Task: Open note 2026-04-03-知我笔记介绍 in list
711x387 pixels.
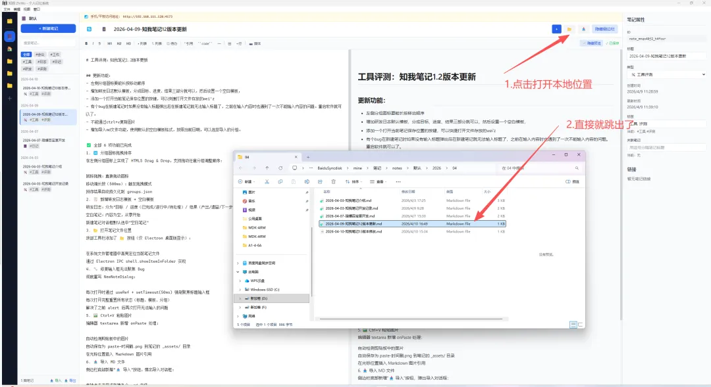Action: (x=48, y=169)
